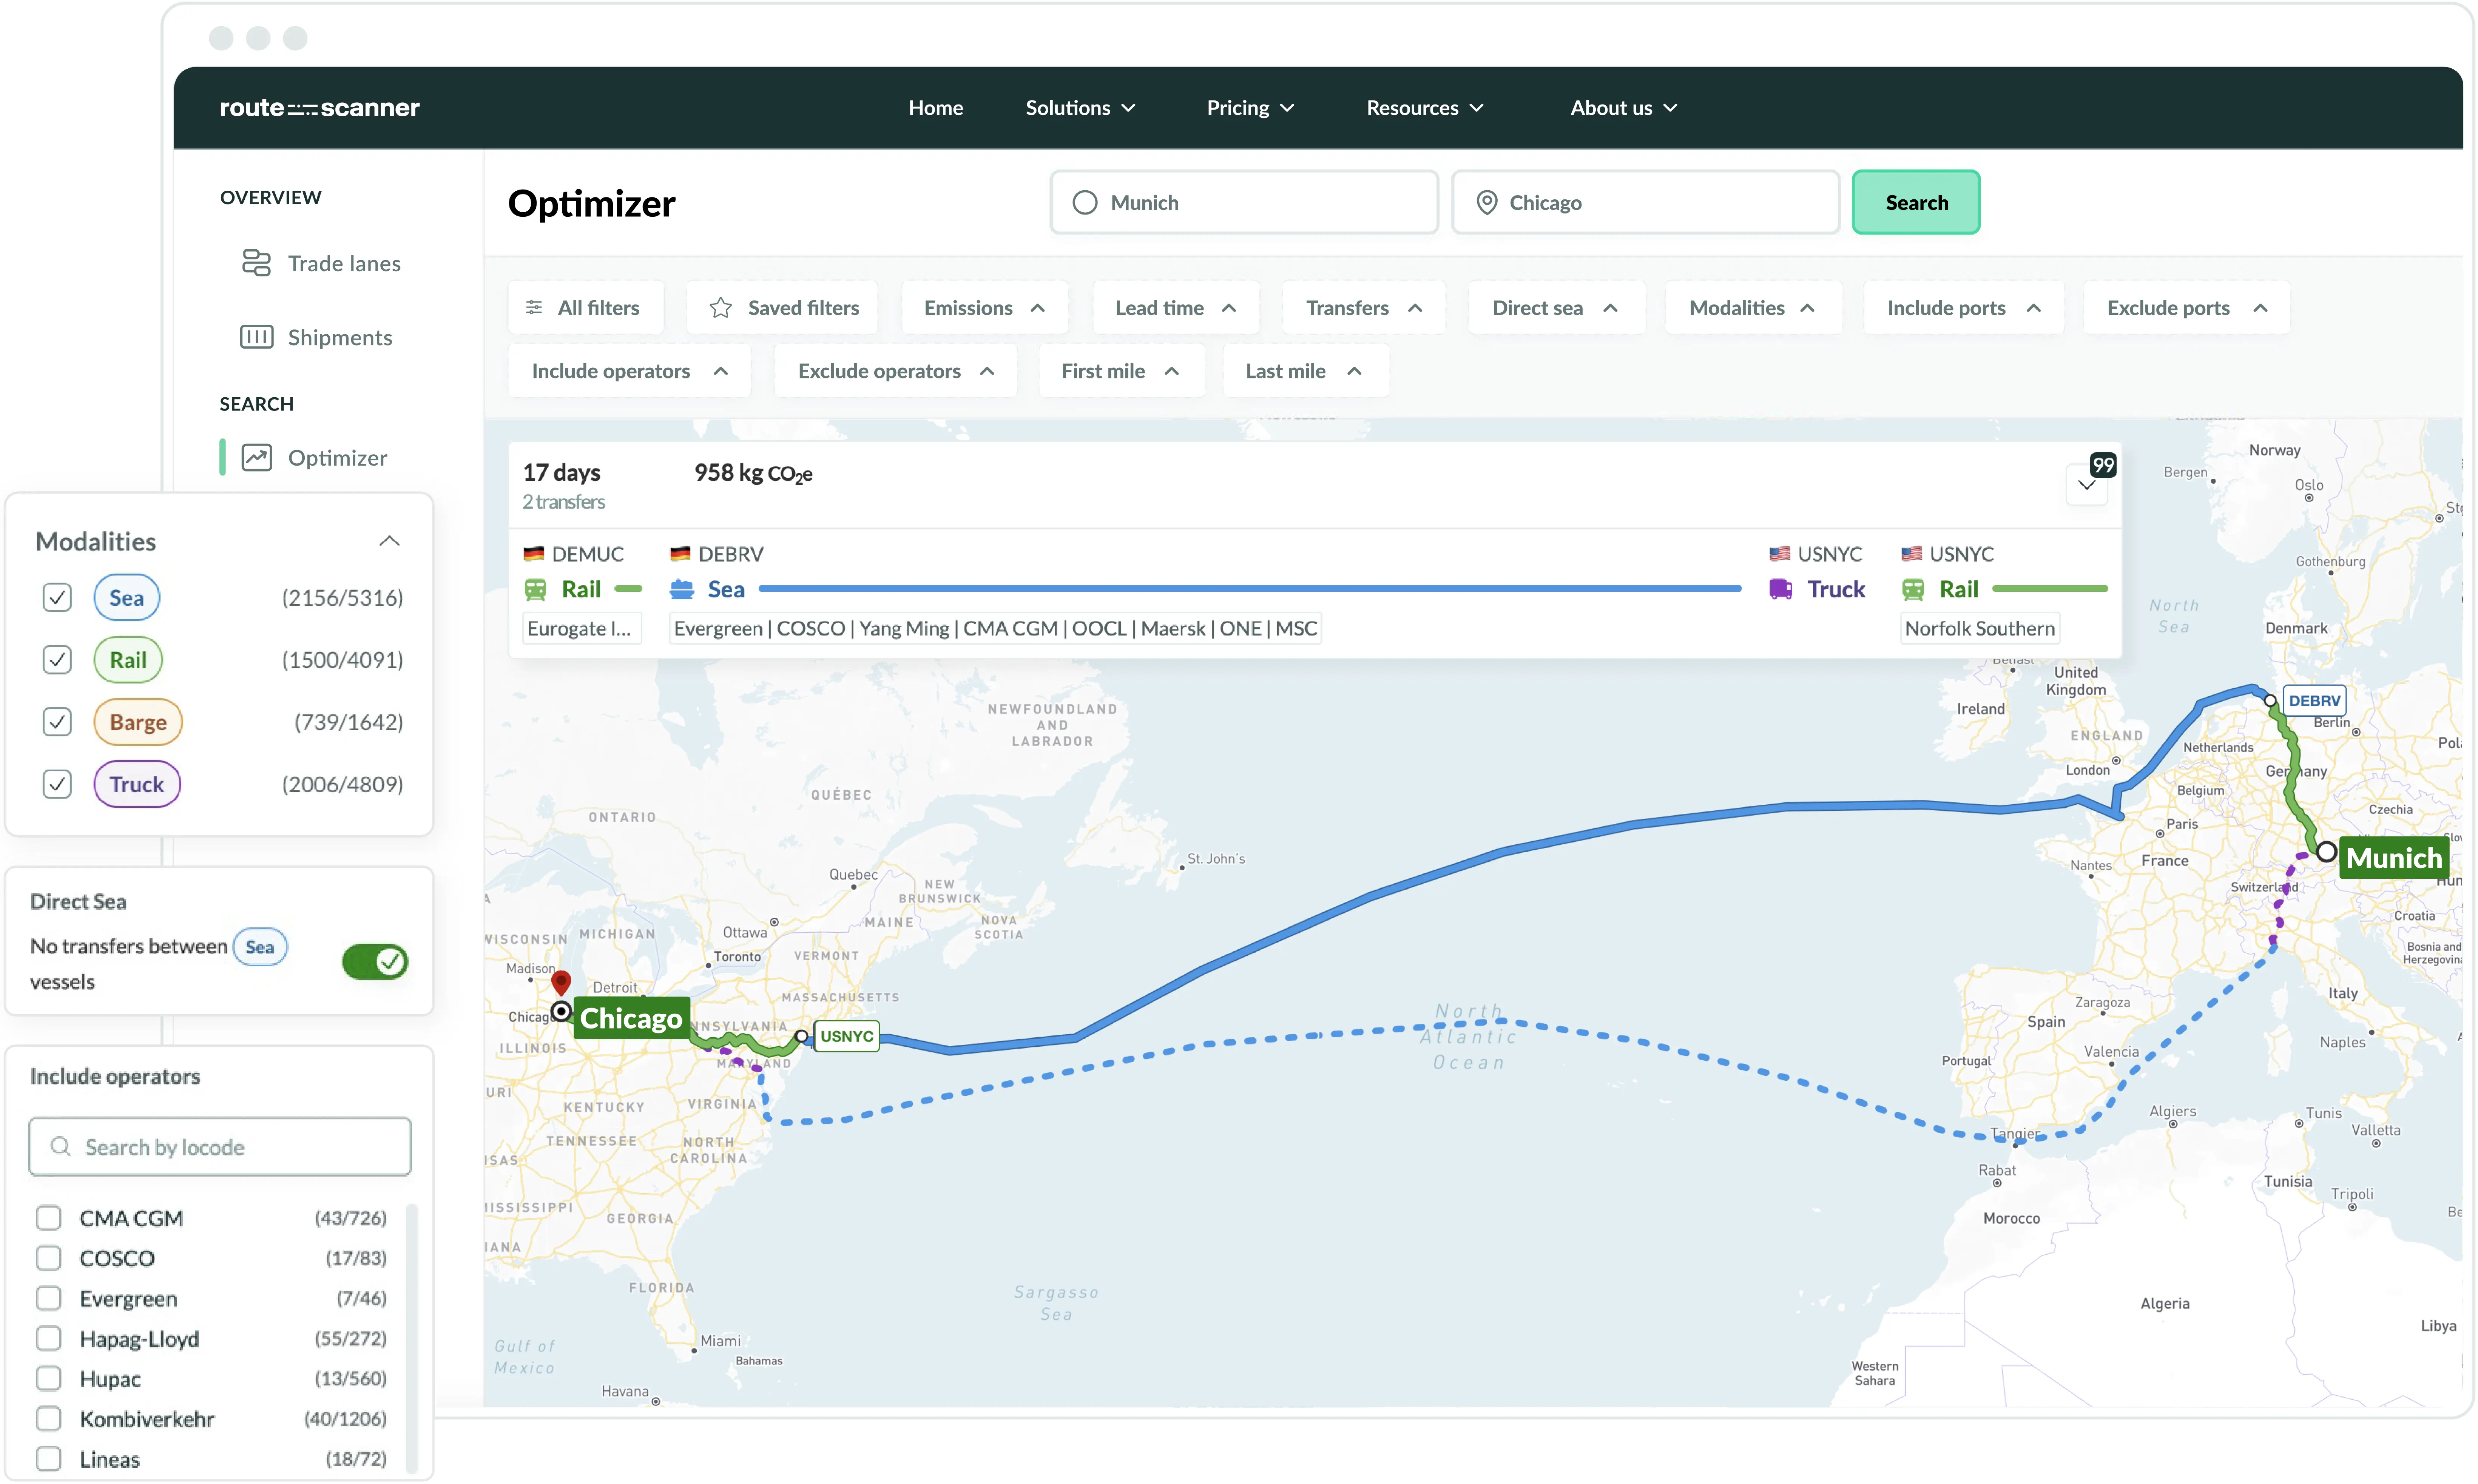Screen dimensions: 2478x1484
Task: Open All filters
Action: pyautogui.click(x=585, y=307)
